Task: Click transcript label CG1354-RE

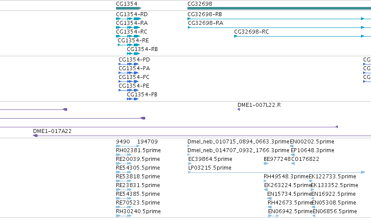Action: [x=133, y=41]
